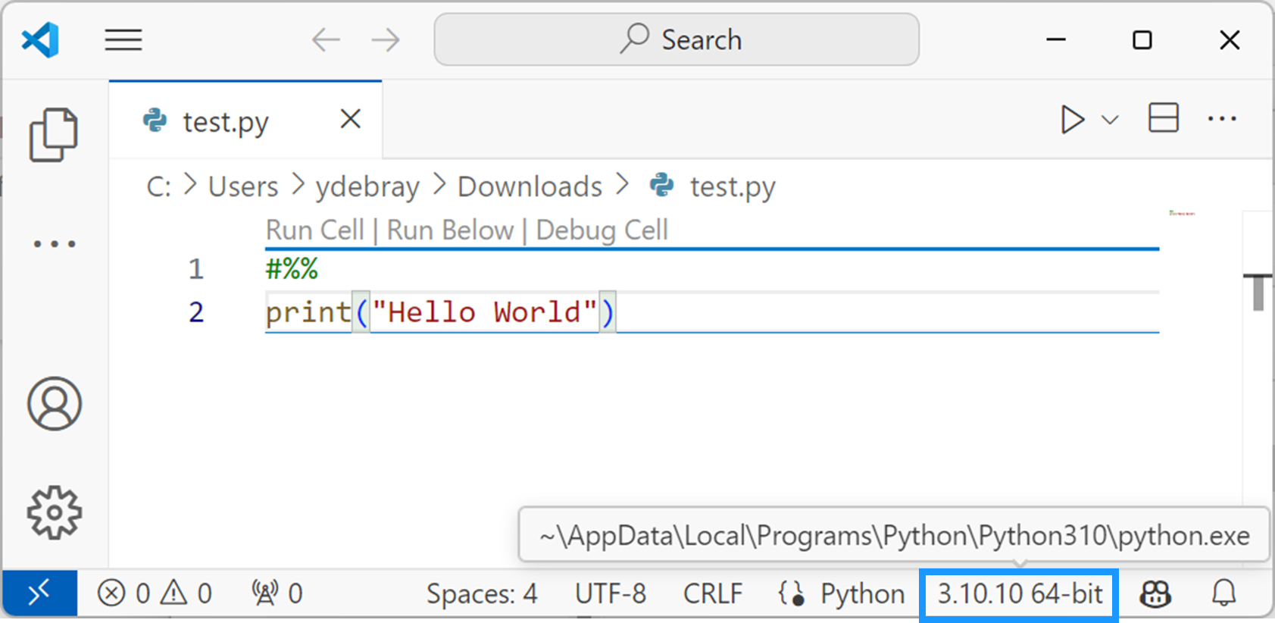This screenshot has height=623, width=1275.
Task: Click the Search command center box
Action: pos(677,39)
